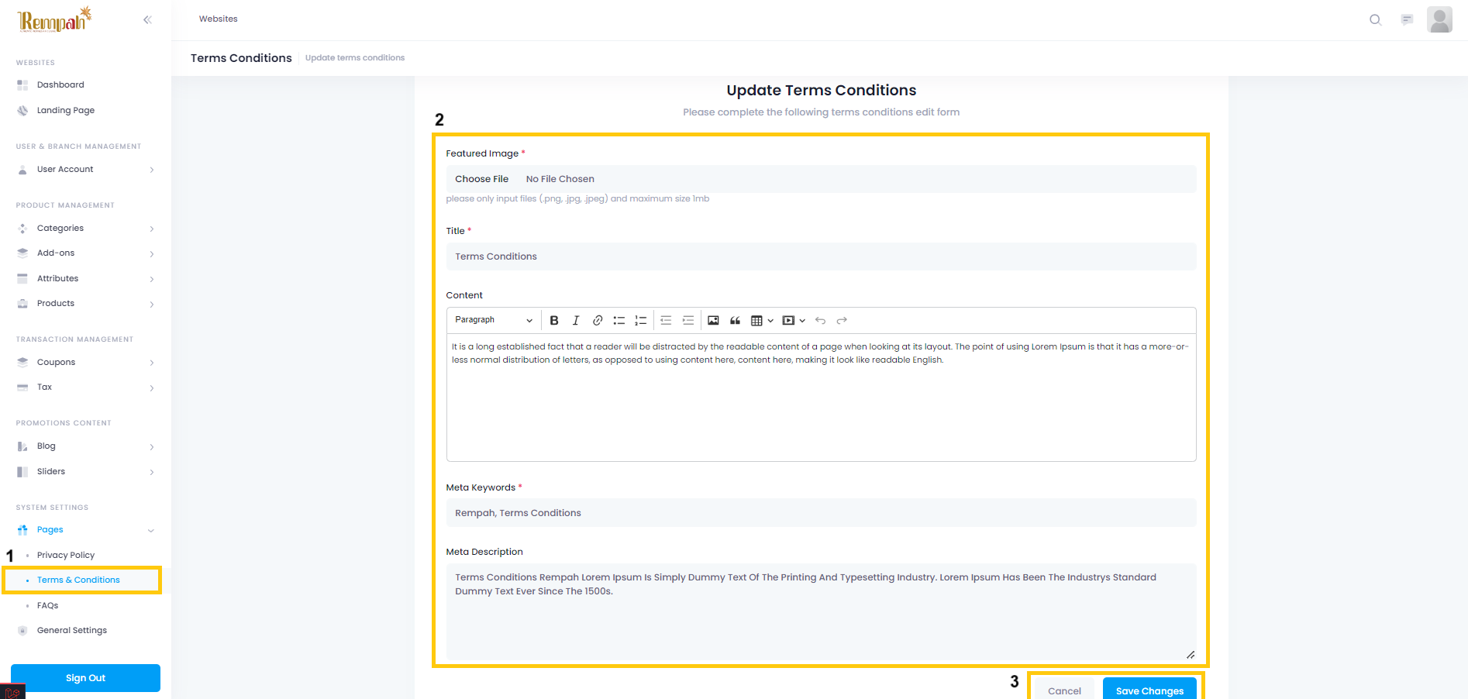Open the insert media dropdown
This screenshot has height=699, width=1468.
pos(794,320)
